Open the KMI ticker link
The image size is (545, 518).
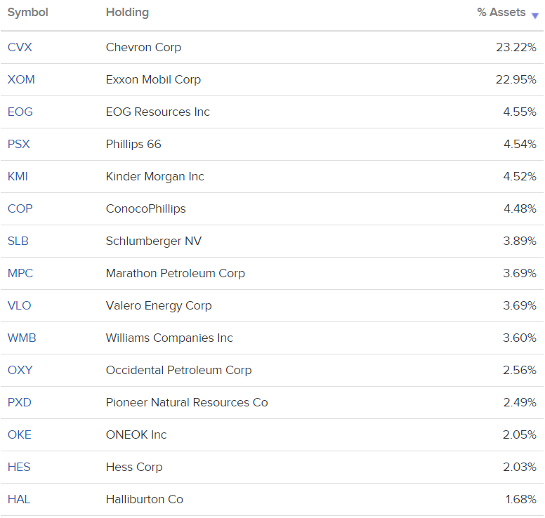18,176
